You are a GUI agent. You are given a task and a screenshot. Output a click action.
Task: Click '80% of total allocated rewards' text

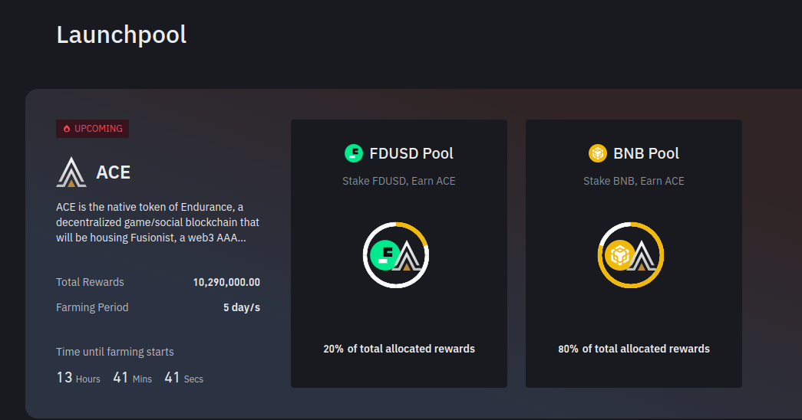(634, 349)
